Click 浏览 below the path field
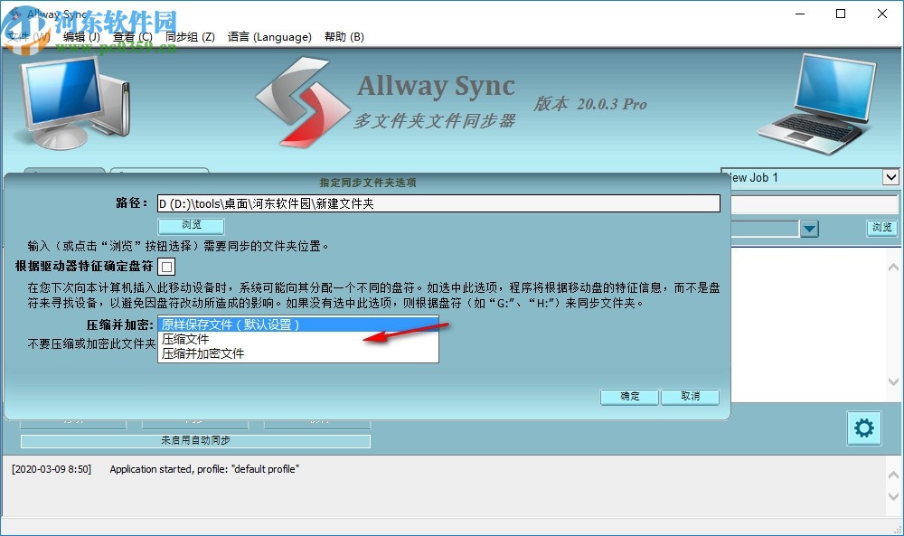This screenshot has height=536, width=904. point(190,225)
